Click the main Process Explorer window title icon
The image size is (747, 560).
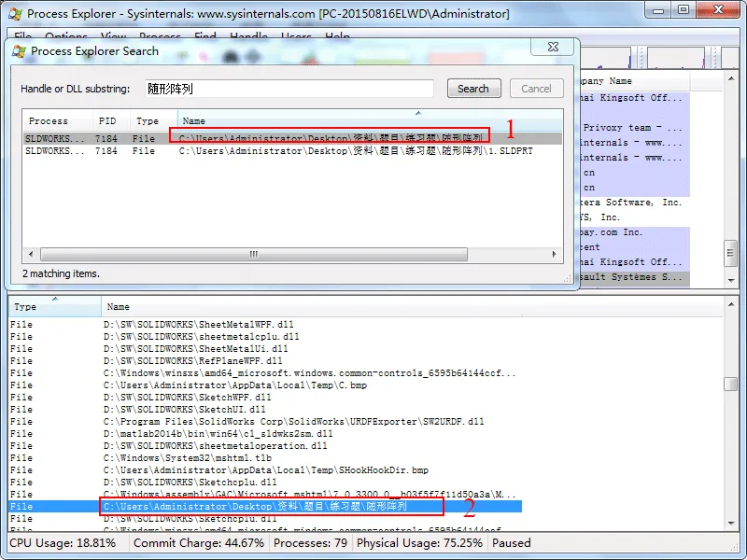[x=15, y=13]
